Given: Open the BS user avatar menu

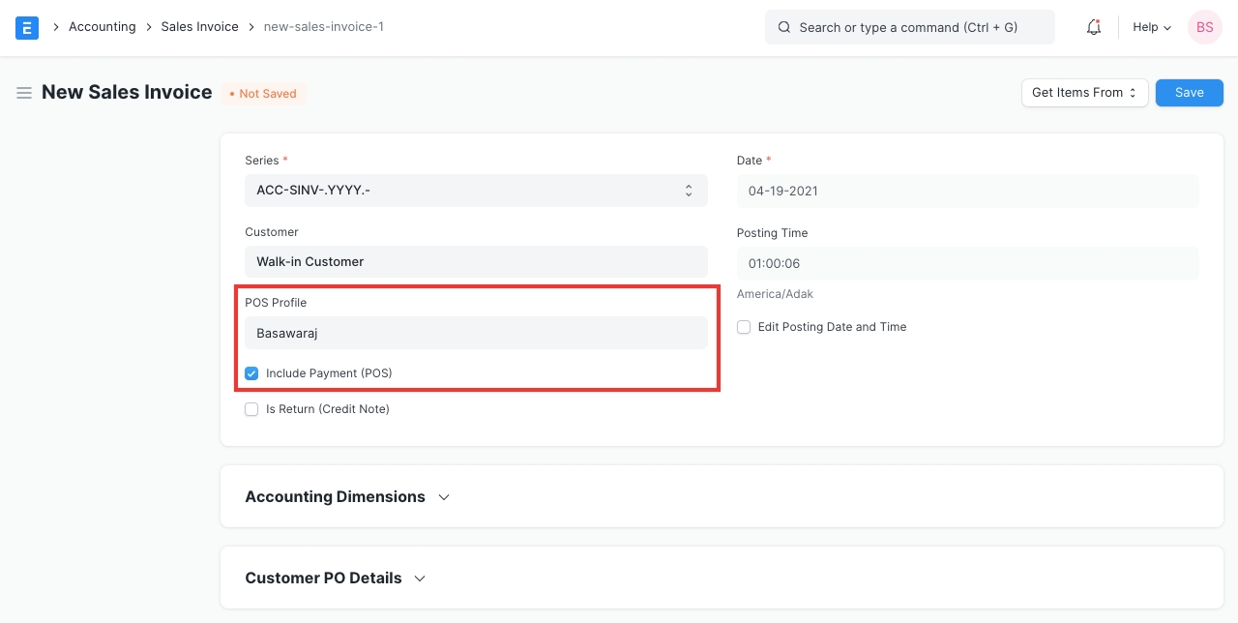Looking at the screenshot, I should 1204,27.
